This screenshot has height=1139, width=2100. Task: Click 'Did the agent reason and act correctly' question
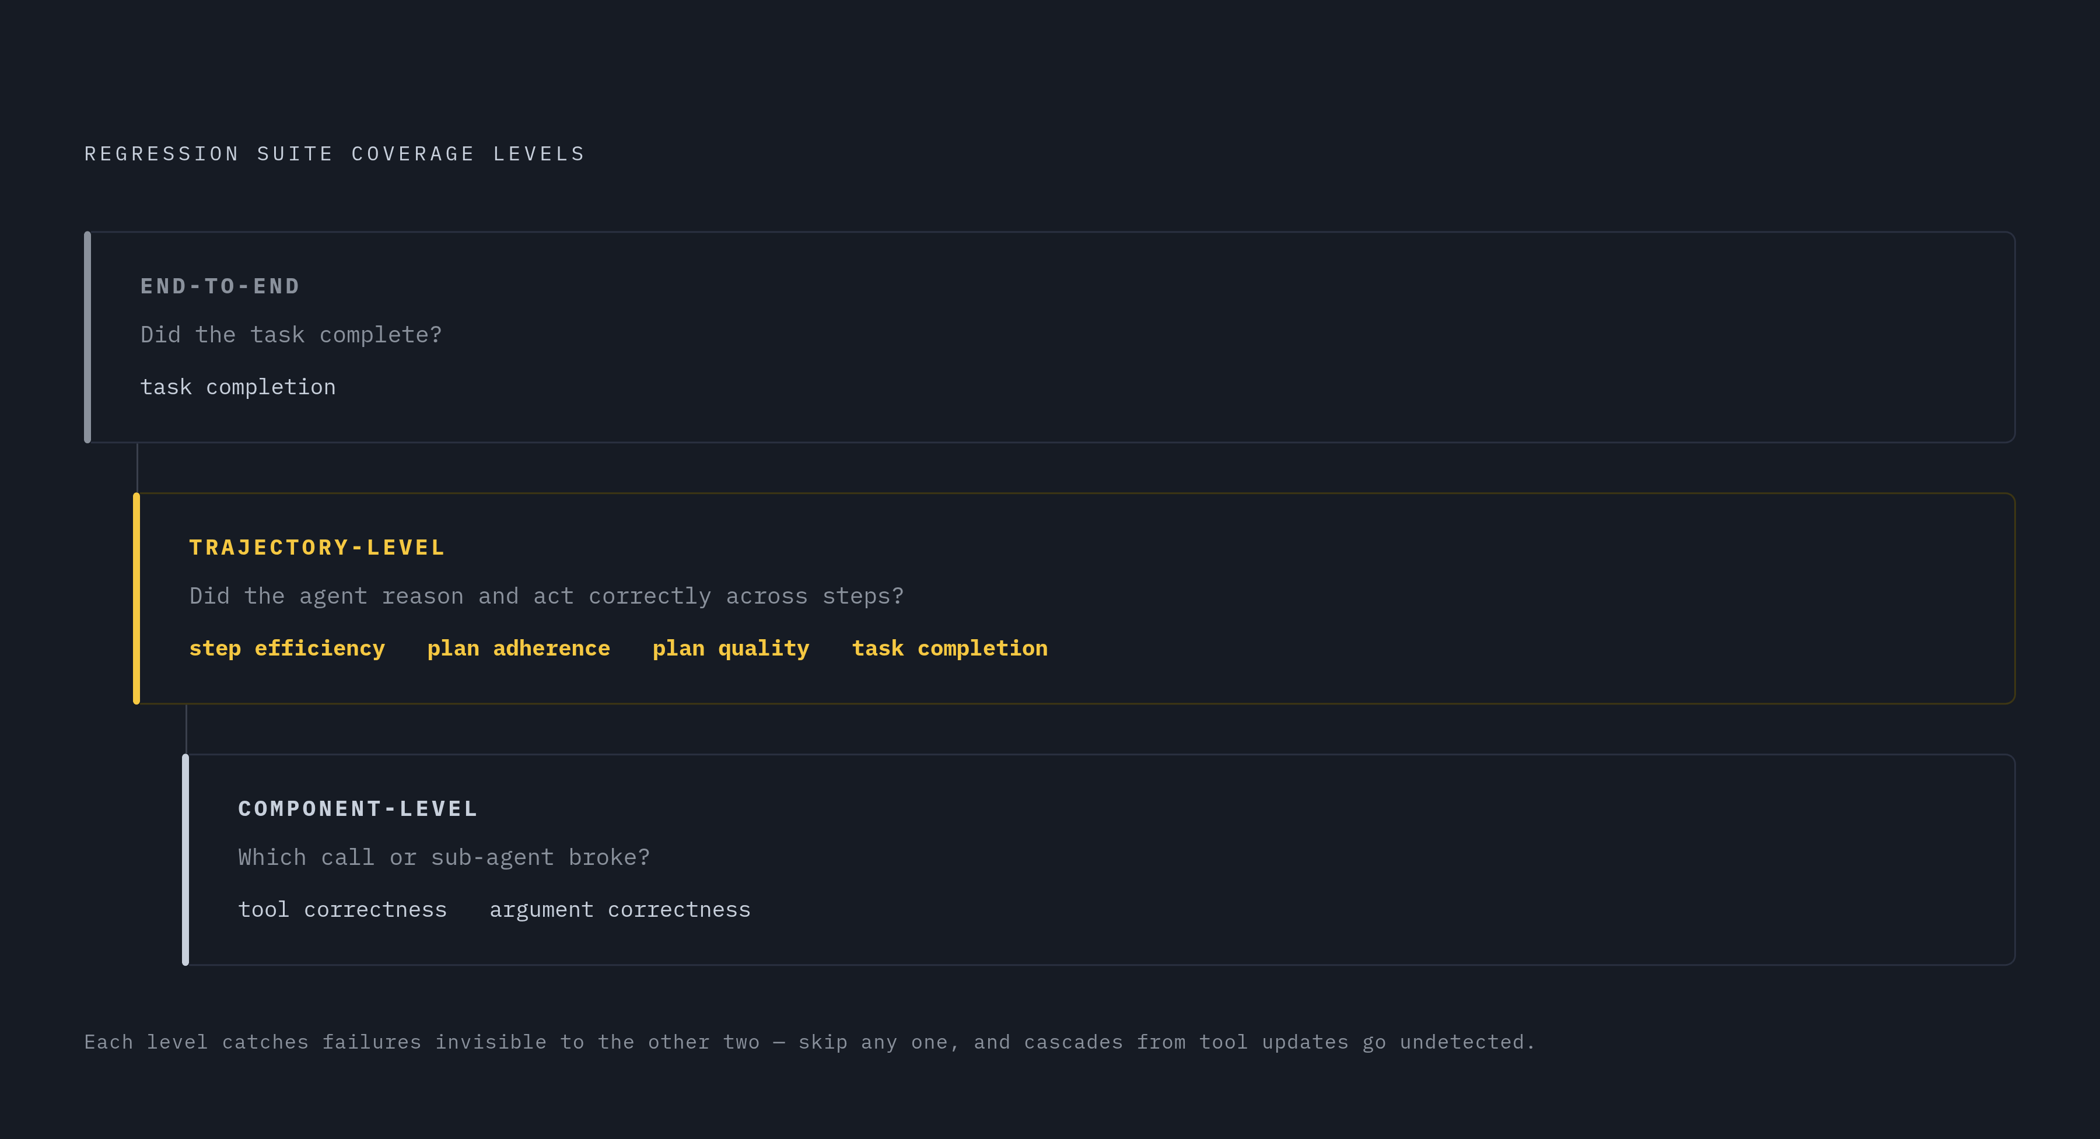(x=546, y=596)
